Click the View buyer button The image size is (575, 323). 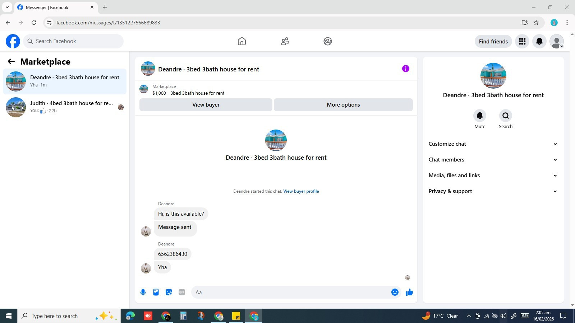[x=206, y=105]
